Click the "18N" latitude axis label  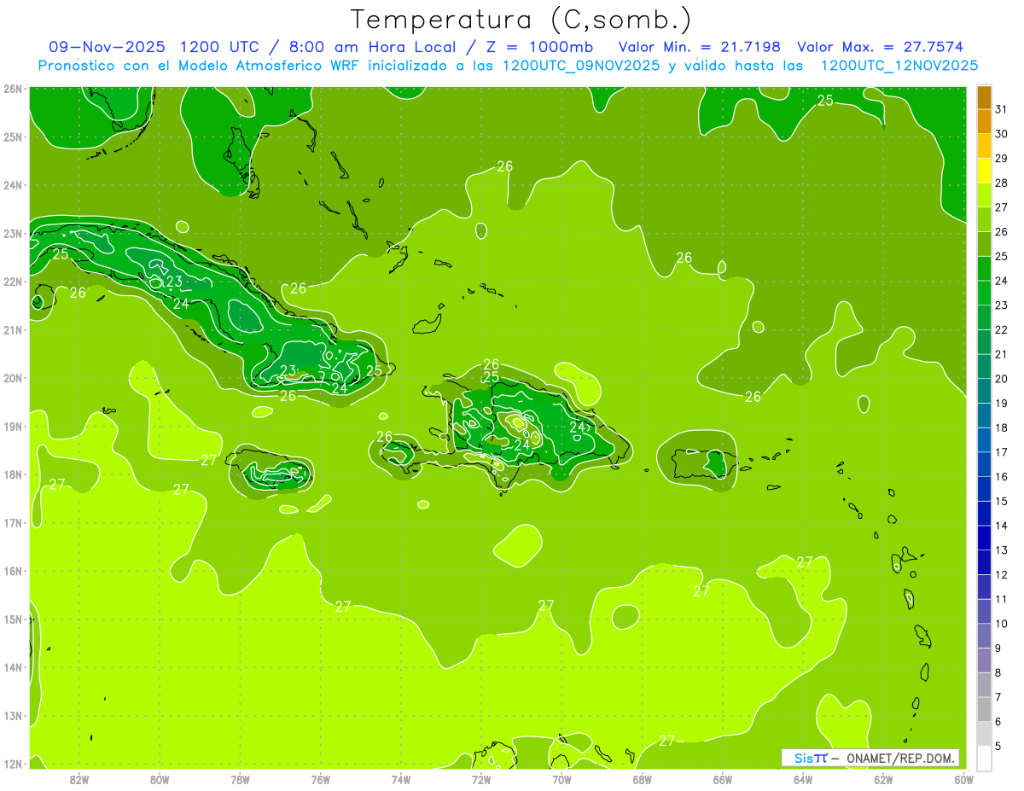(x=12, y=474)
